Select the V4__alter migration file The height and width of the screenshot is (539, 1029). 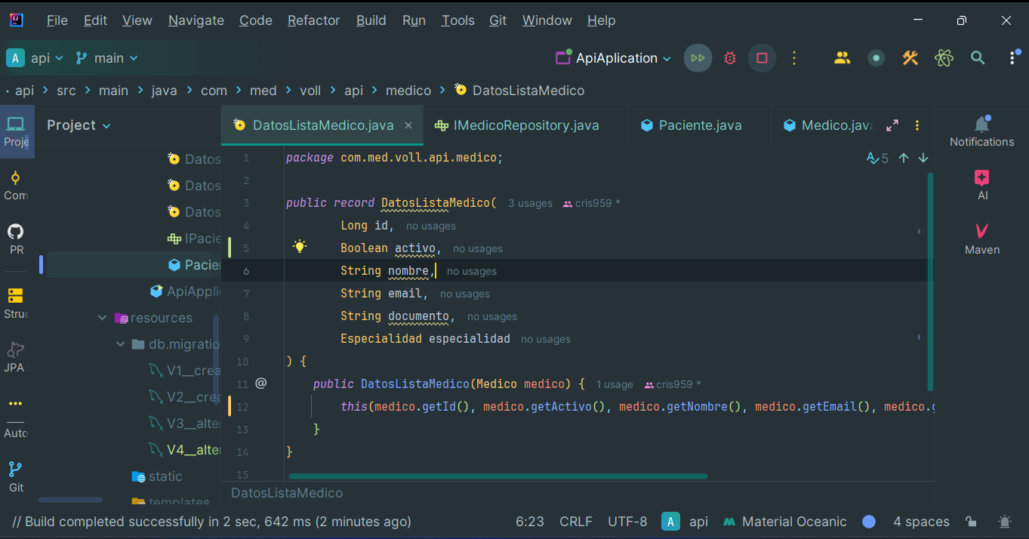point(184,450)
